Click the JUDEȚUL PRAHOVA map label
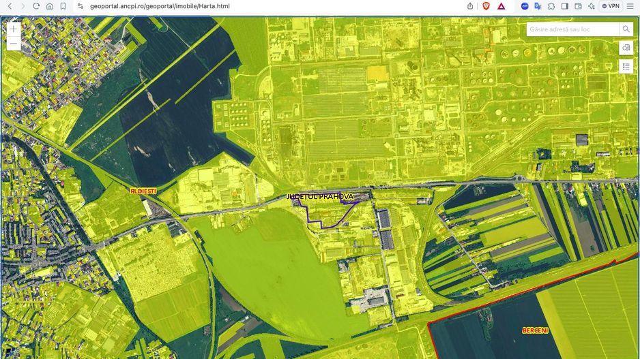 (x=320, y=197)
